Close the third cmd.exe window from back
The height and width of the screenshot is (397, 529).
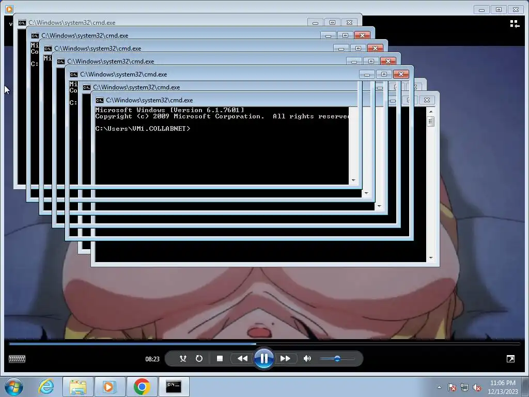pyautogui.click(x=375, y=48)
